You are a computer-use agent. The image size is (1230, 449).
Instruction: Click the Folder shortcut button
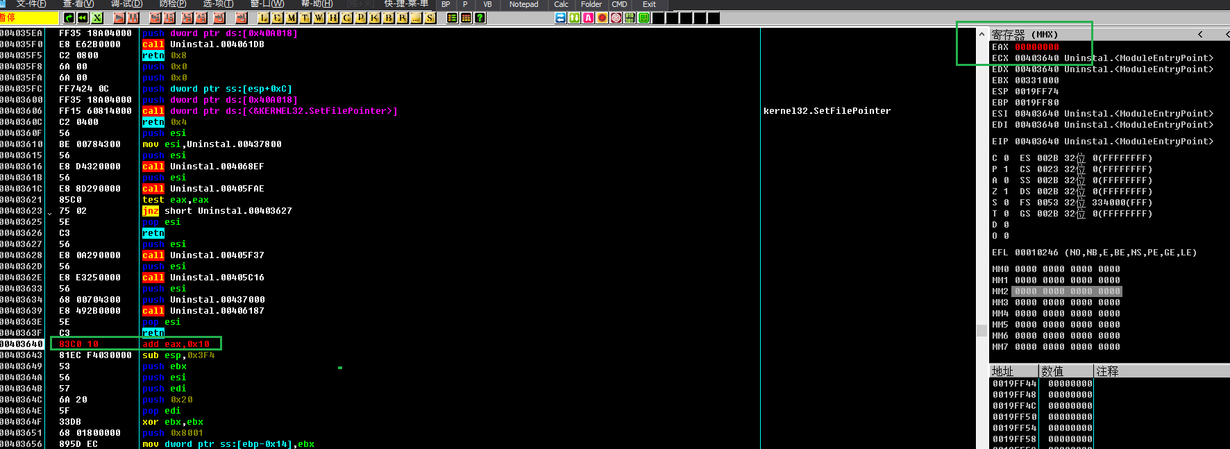point(591,4)
